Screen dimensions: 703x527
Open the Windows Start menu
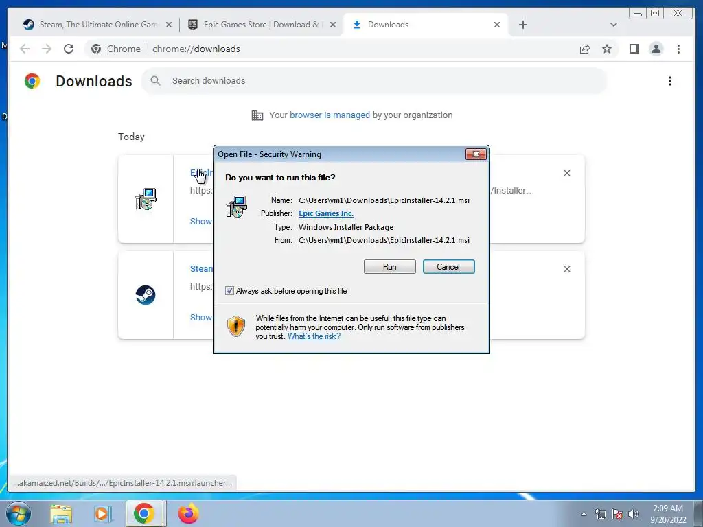18,513
